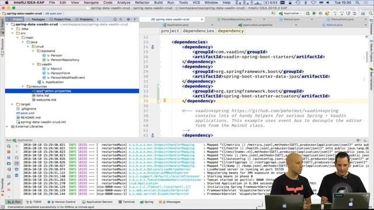Open macOS Spotlight search icon
374x210 pixels.
357,2
